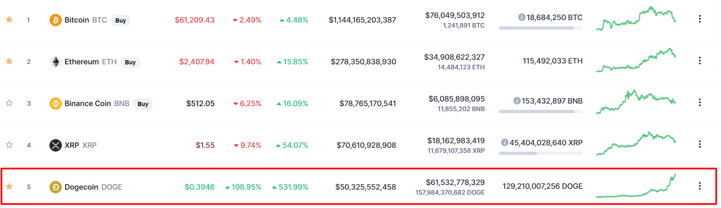Viewport: 721px width, 208px height.
Task: Add Binance Coin to watchlist star
Action: coord(9,103)
